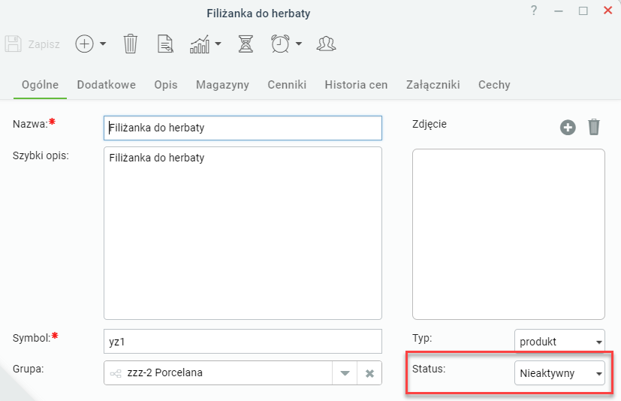Open the Załączniki tab
The width and height of the screenshot is (621, 401).
coord(433,85)
